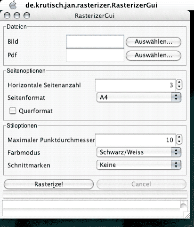Open the Apple menu
The height and width of the screenshot is (227, 194).
pos(13,5)
